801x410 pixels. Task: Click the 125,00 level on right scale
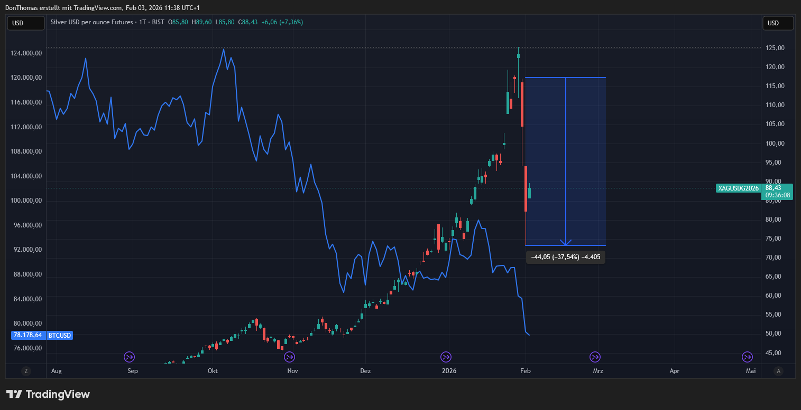tap(775, 48)
